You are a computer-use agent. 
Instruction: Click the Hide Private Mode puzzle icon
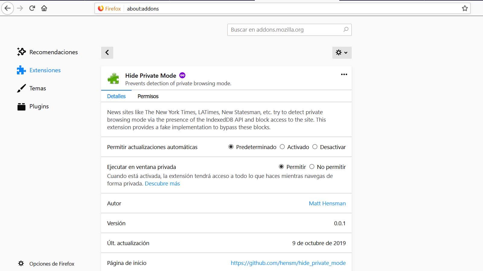pyautogui.click(x=114, y=79)
